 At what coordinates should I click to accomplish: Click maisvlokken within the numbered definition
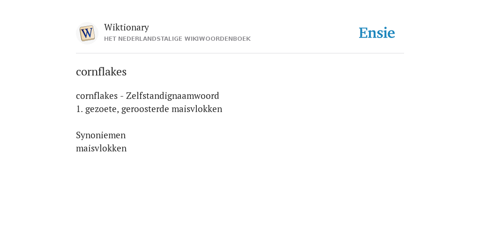pos(197,109)
